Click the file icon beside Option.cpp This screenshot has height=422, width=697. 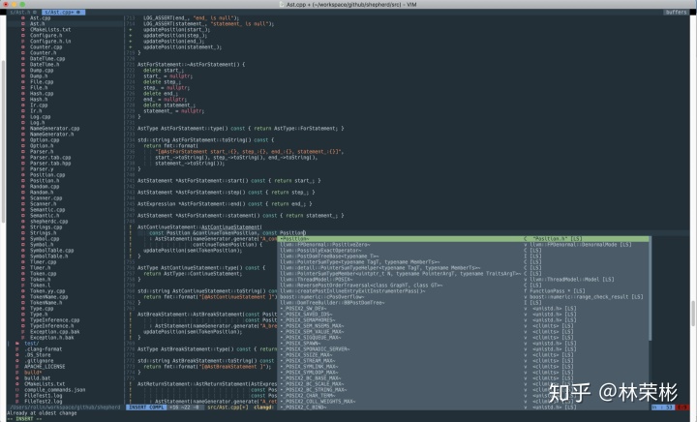[23, 140]
